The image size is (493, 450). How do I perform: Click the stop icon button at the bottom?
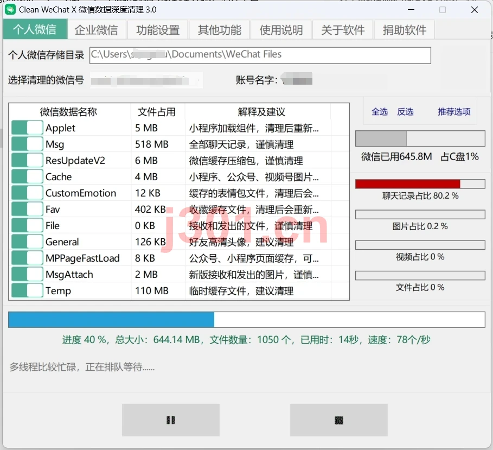click(x=338, y=420)
